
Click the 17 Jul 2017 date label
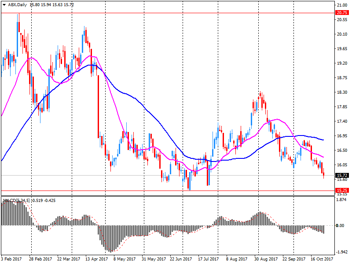click(x=208, y=259)
